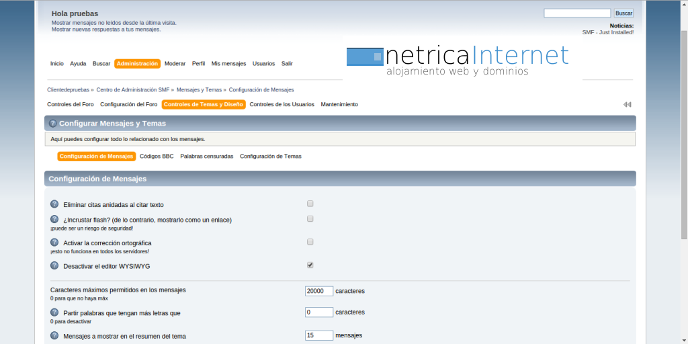Click help icon in Configurar Mensajes y Temas header
This screenshot has height=344, width=688.
(x=53, y=124)
